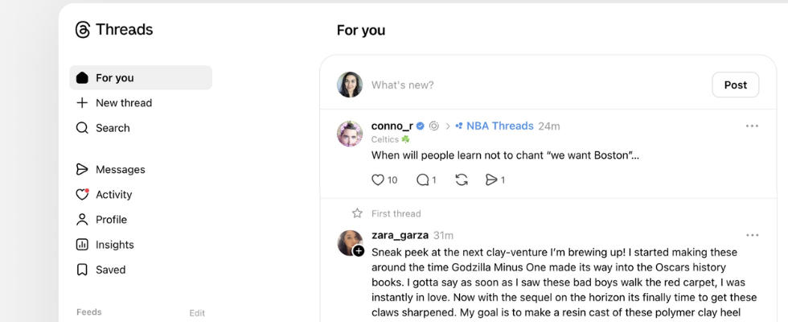Open more options on zara_garza's post
The width and height of the screenshot is (788, 322).
752,235
